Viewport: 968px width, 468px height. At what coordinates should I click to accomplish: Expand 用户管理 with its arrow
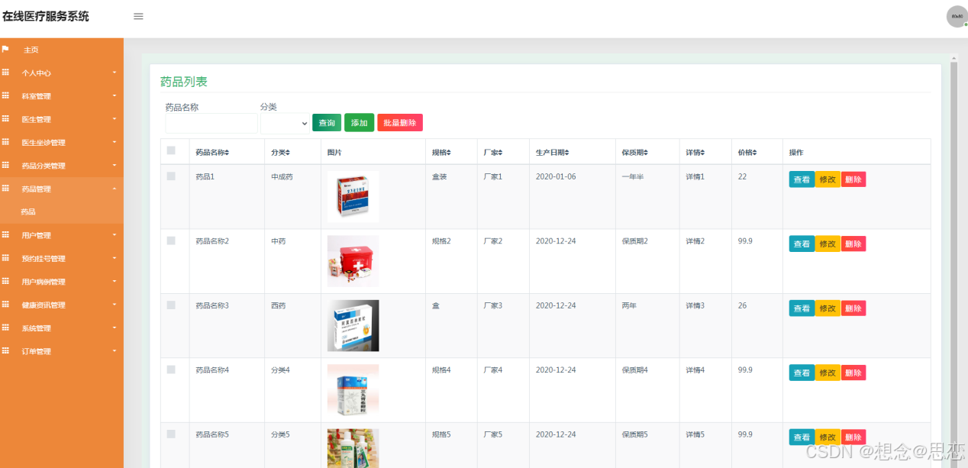(115, 235)
